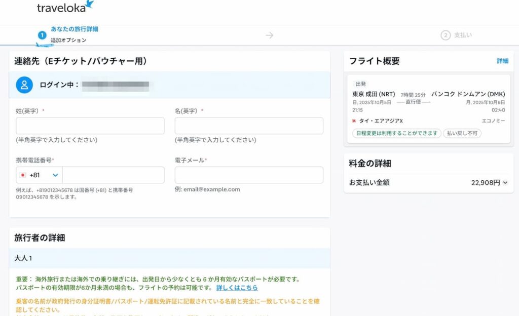The image size is (519, 316).
Task: Click the 大人 1 traveler header
Action: [x=169, y=258]
